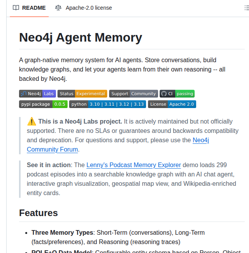Open the outline list icon
The image size is (249, 253).
pos(247,8)
